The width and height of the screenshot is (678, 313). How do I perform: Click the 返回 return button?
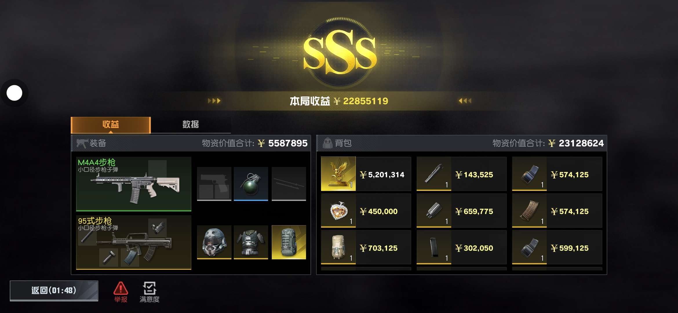tap(54, 291)
